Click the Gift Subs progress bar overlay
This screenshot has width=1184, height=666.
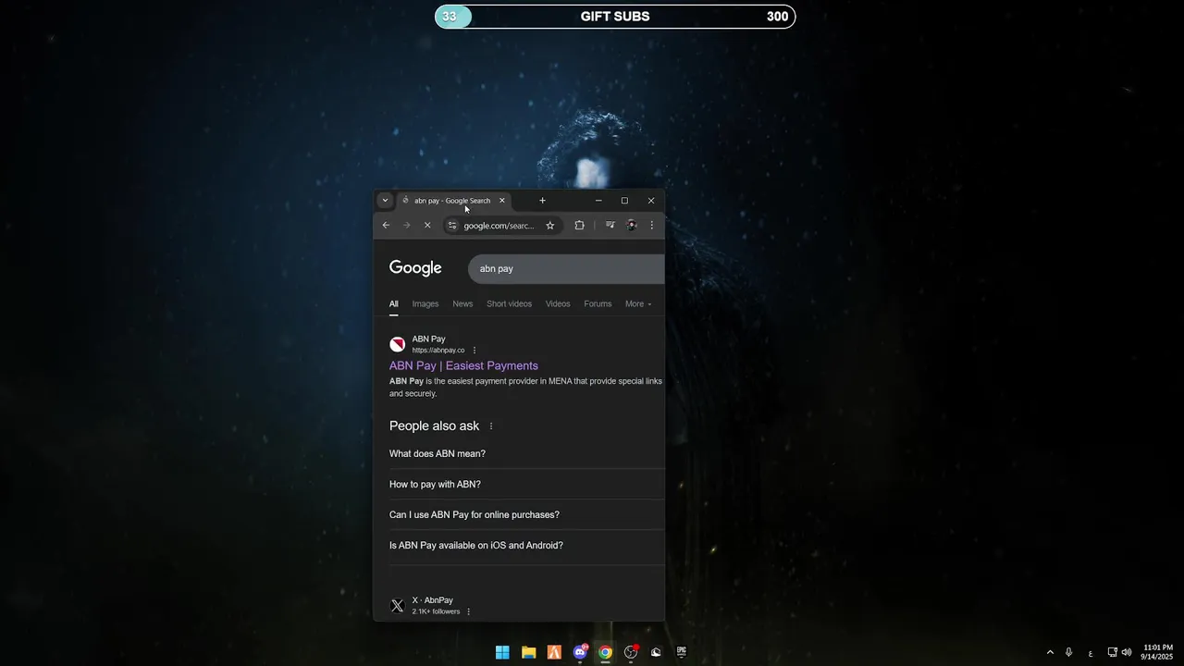click(615, 17)
